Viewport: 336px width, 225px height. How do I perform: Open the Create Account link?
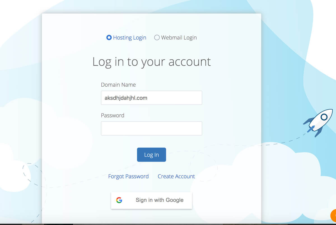click(176, 176)
